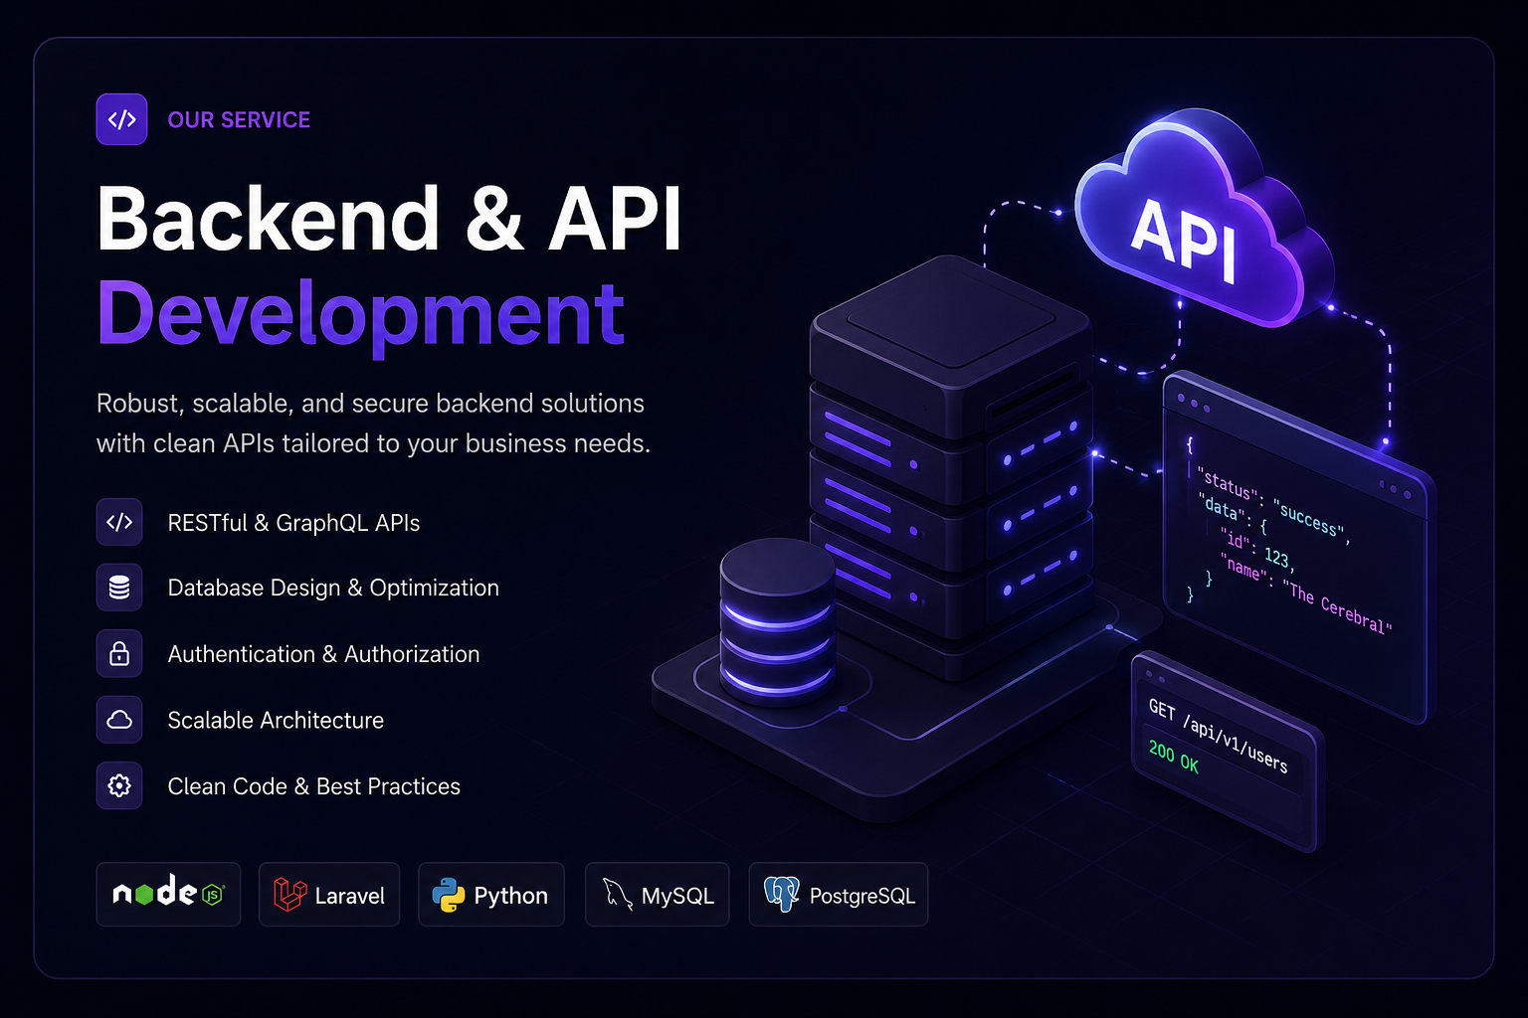Viewport: 1528px width, 1018px height.
Task: Click the Python snake logo icon
Action: coord(449,896)
